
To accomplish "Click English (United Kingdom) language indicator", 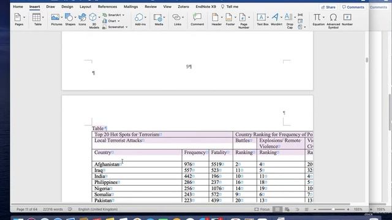I will (98, 209).
